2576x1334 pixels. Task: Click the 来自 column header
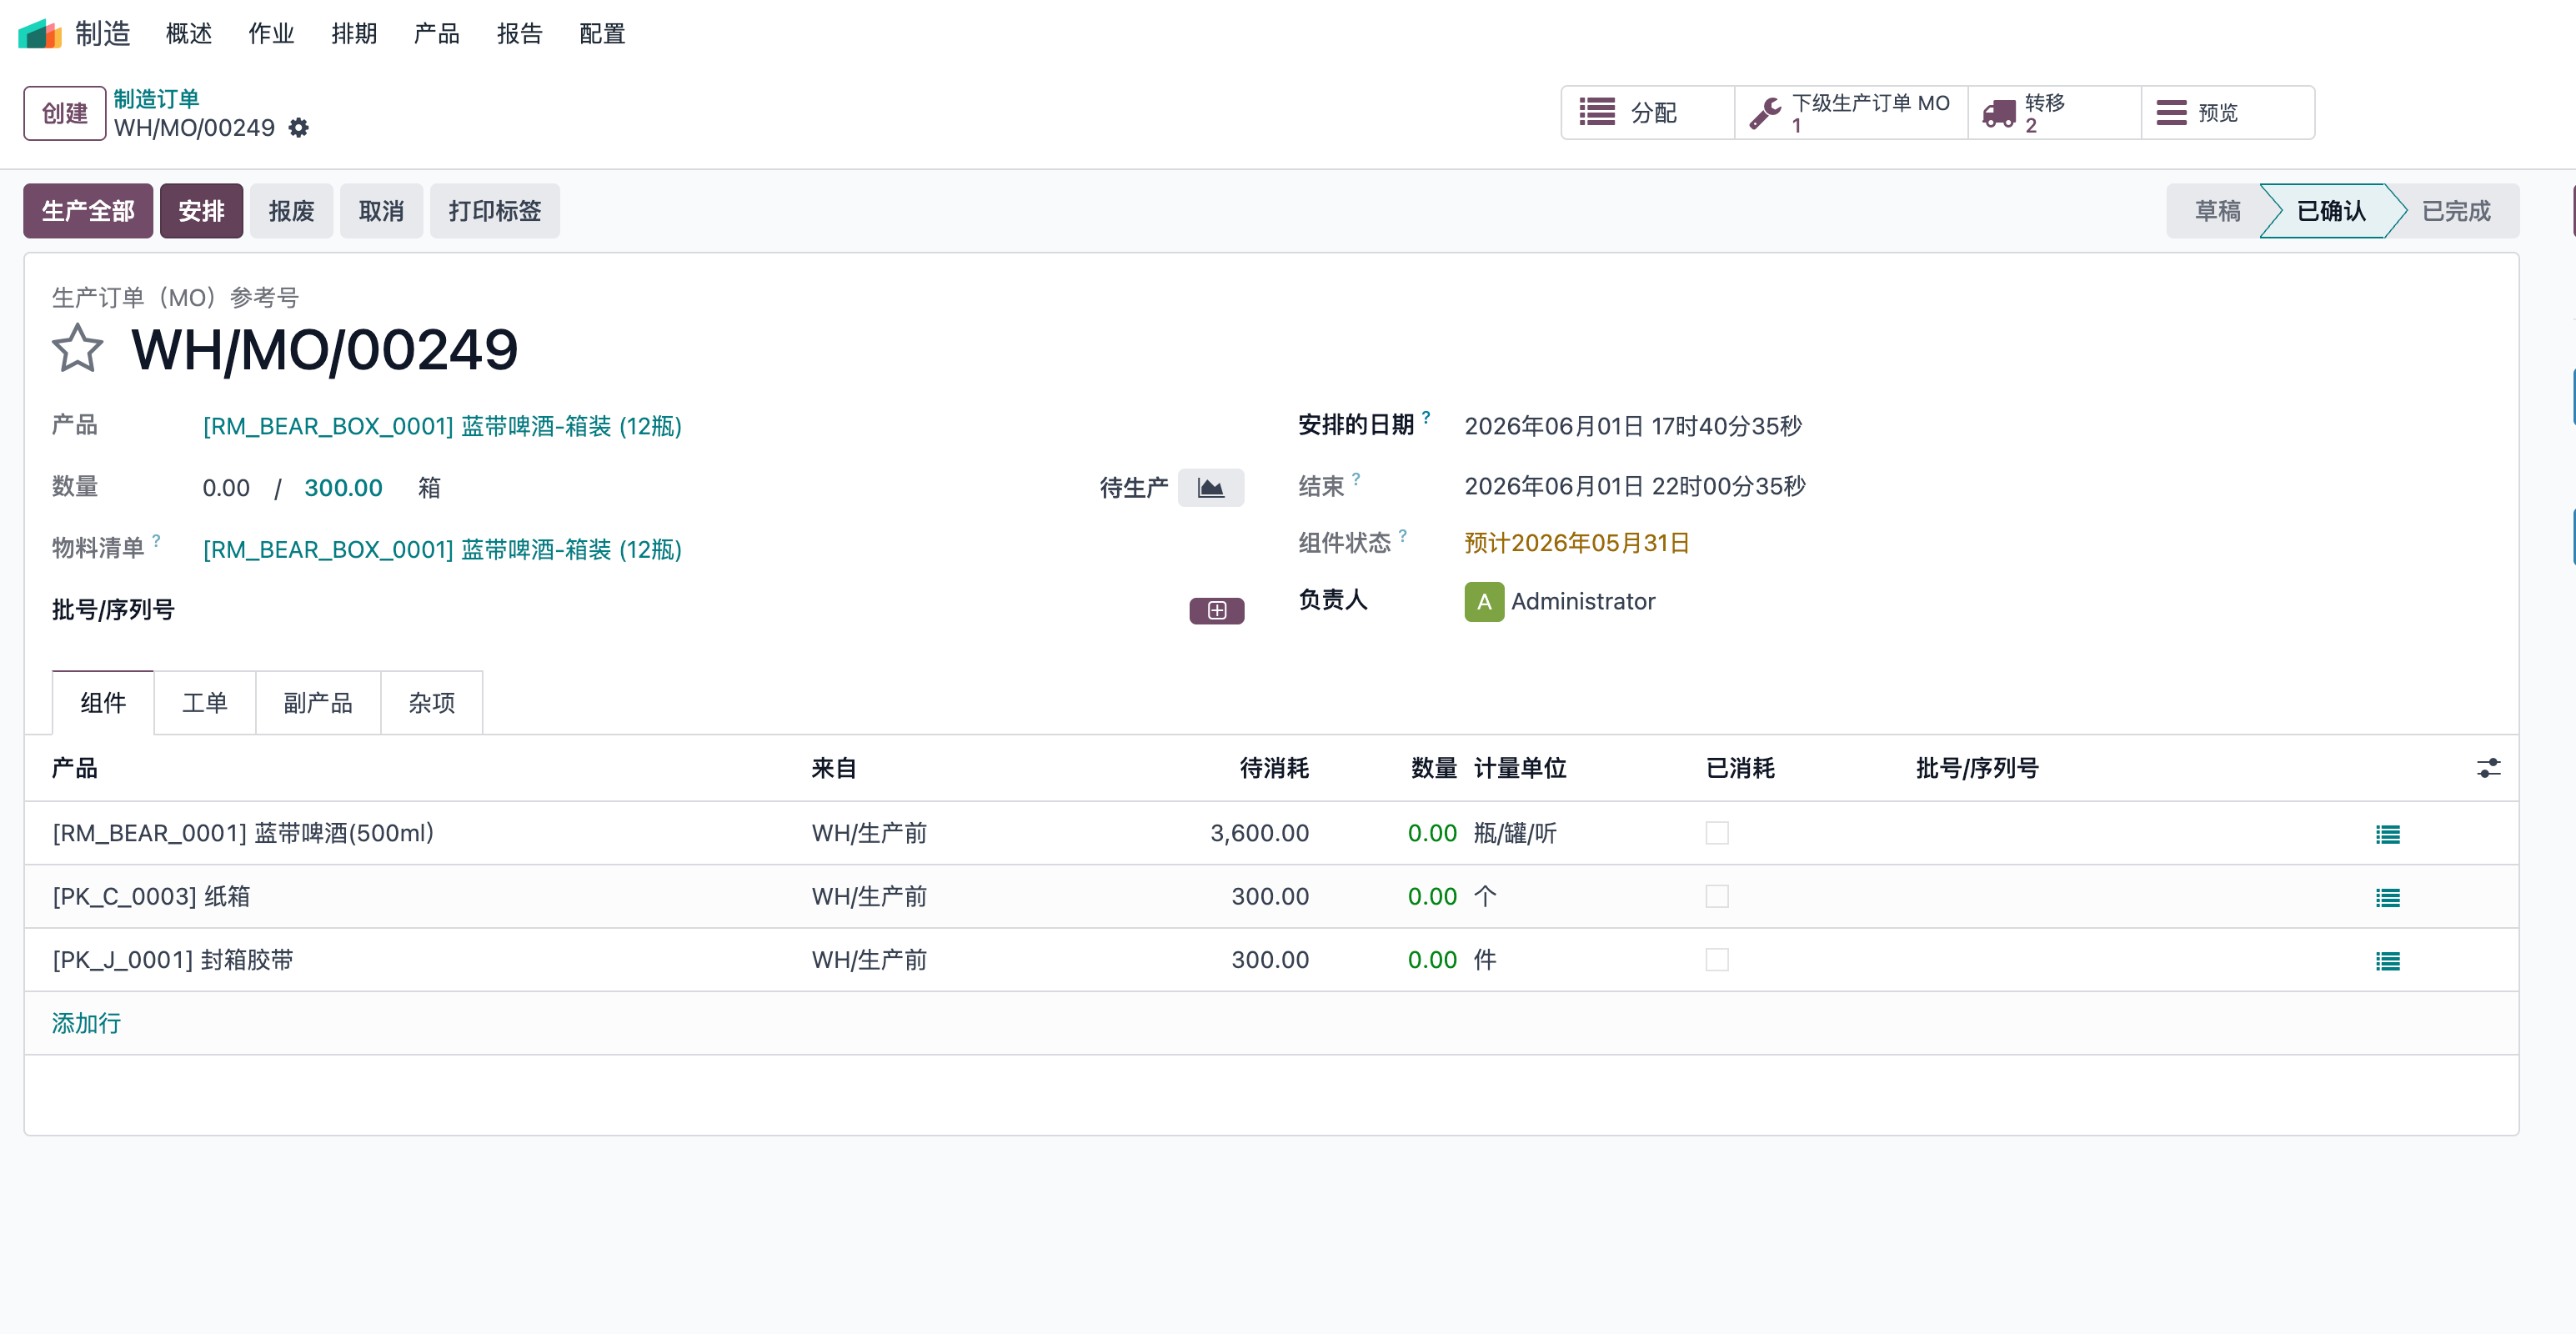tap(834, 768)
